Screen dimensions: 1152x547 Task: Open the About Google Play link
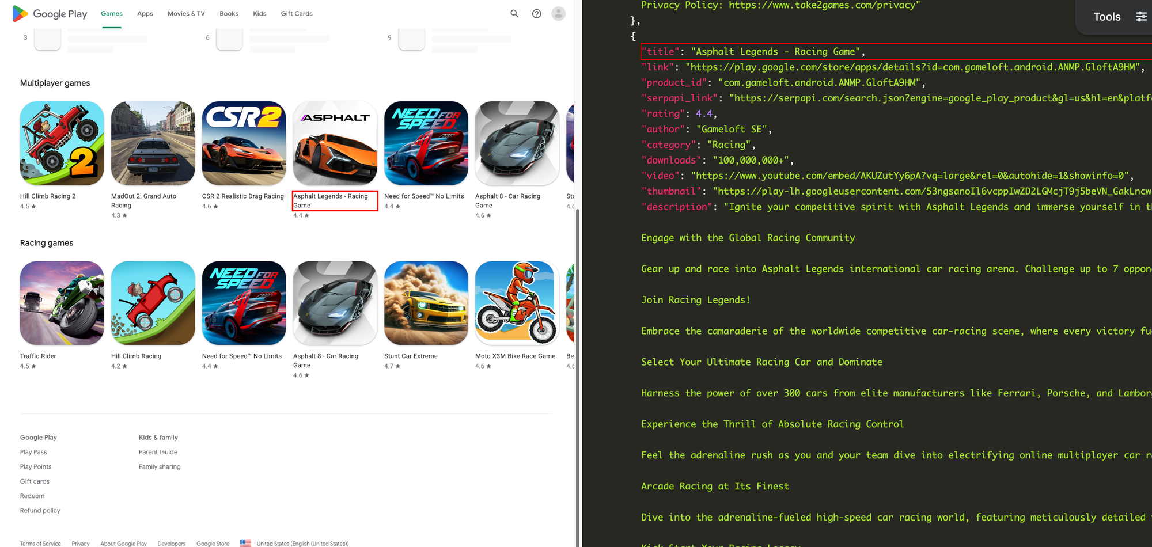123,544
